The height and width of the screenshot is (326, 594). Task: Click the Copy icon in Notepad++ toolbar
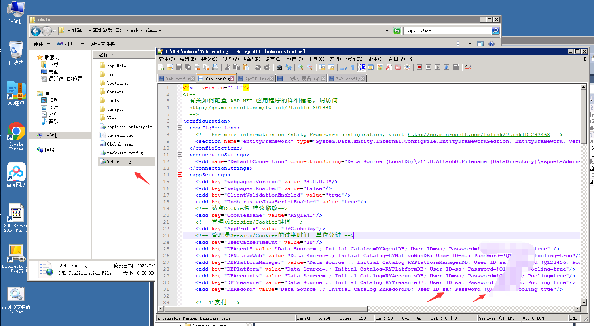pos(236,67)
